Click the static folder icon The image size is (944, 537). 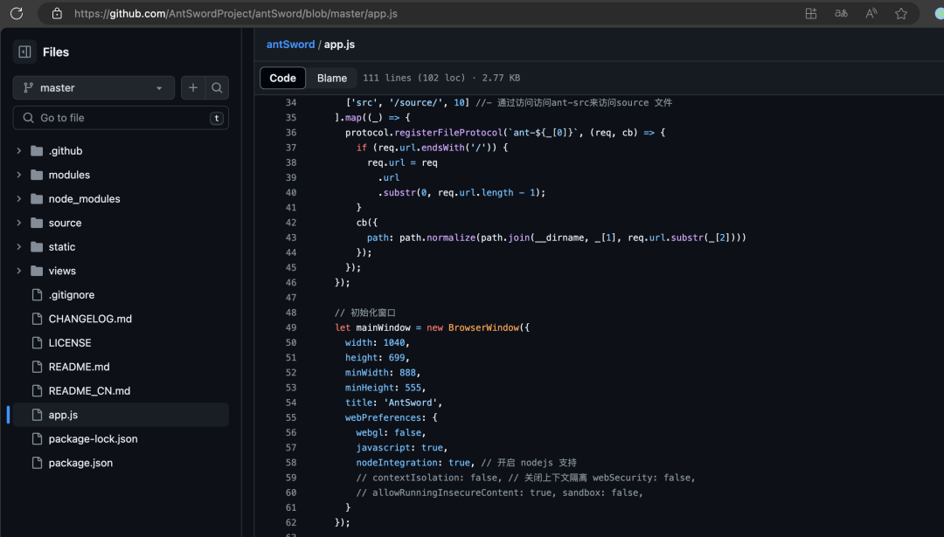pos(37,247)
